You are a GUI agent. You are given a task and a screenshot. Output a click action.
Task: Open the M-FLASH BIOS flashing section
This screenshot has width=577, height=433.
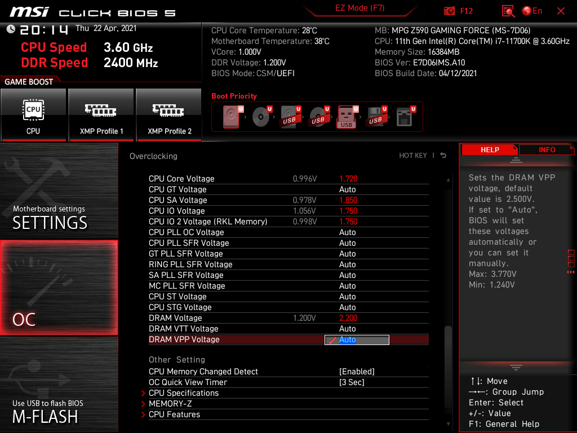[x=59, y=385]
